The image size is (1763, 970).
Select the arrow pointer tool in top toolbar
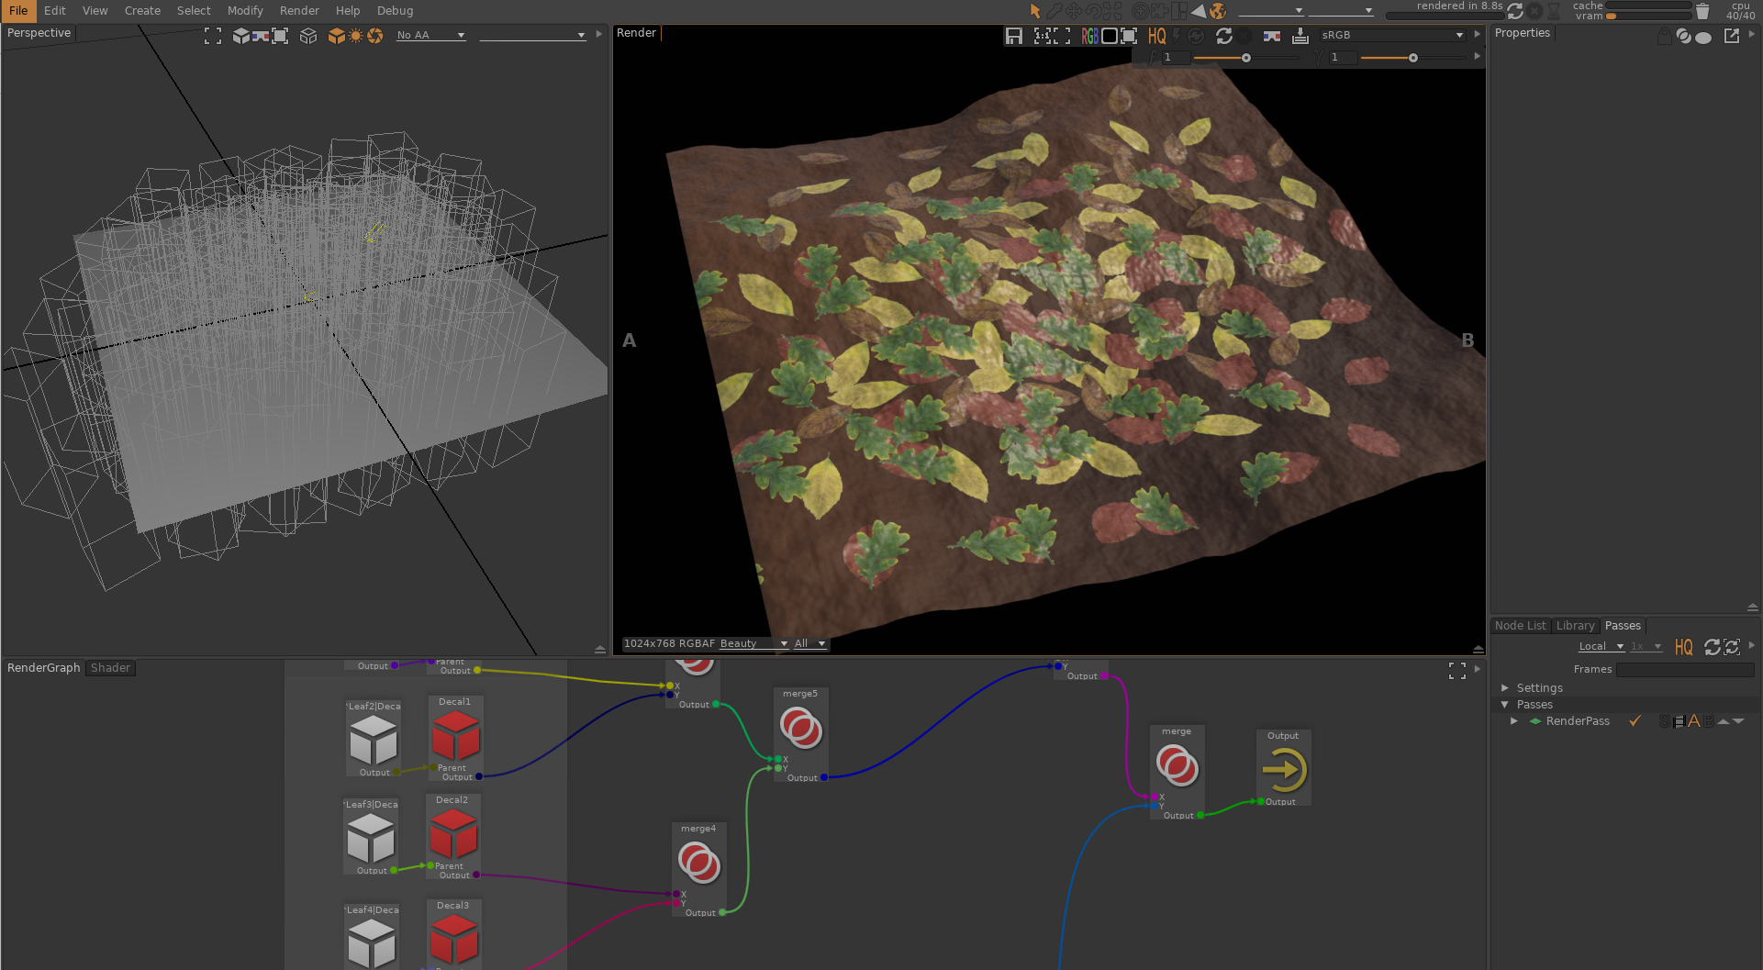(x=1035, y=11)
